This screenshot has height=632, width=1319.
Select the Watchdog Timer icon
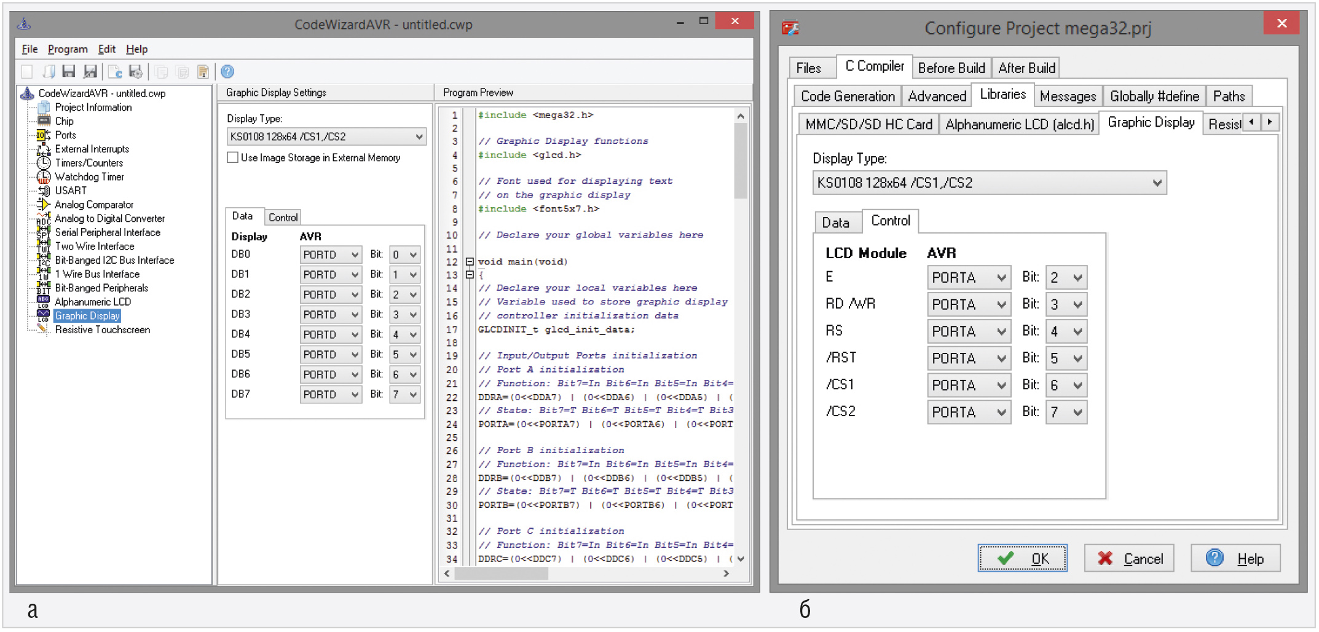tap(43, 176)
